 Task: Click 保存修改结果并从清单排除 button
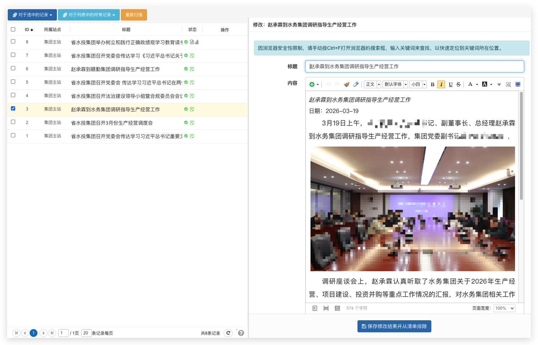(394, 326)
